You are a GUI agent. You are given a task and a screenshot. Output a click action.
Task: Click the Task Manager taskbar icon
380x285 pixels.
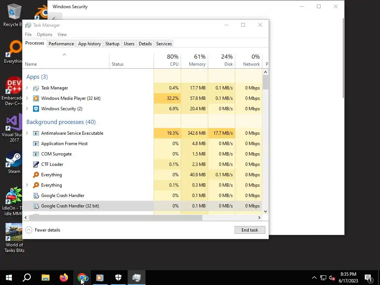(x=137, y=278)
